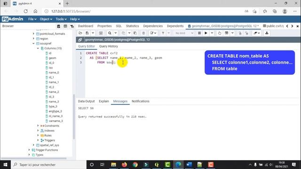The image size is (301, 169).
Task: Collapse the Columns (15) node
Action: pyautogui.click(x=38, y=48)
